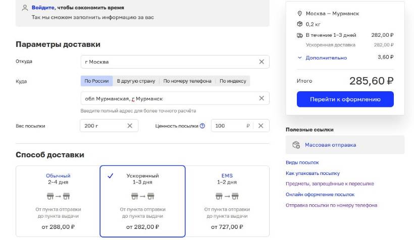The height and width of the screenshot is (240, 414).
Task: Open the Виды посылок link
Action: tap(302, 162)
